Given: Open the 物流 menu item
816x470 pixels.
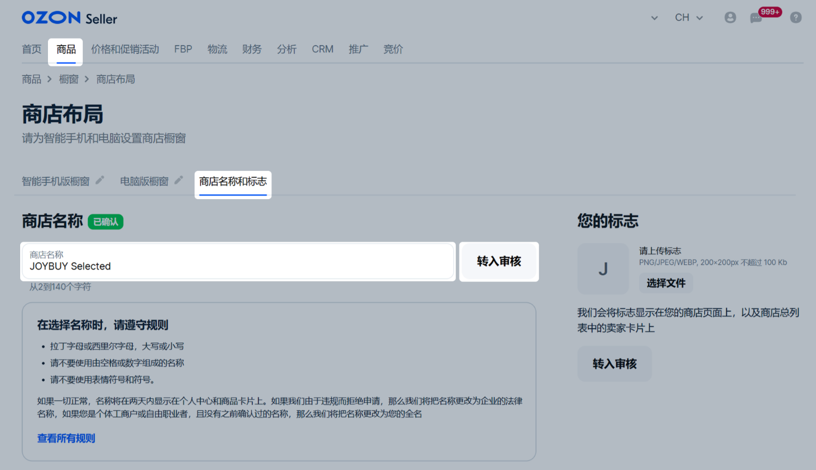Looking at the screenshot, I should pyautogui.click(x=217, y=50).
